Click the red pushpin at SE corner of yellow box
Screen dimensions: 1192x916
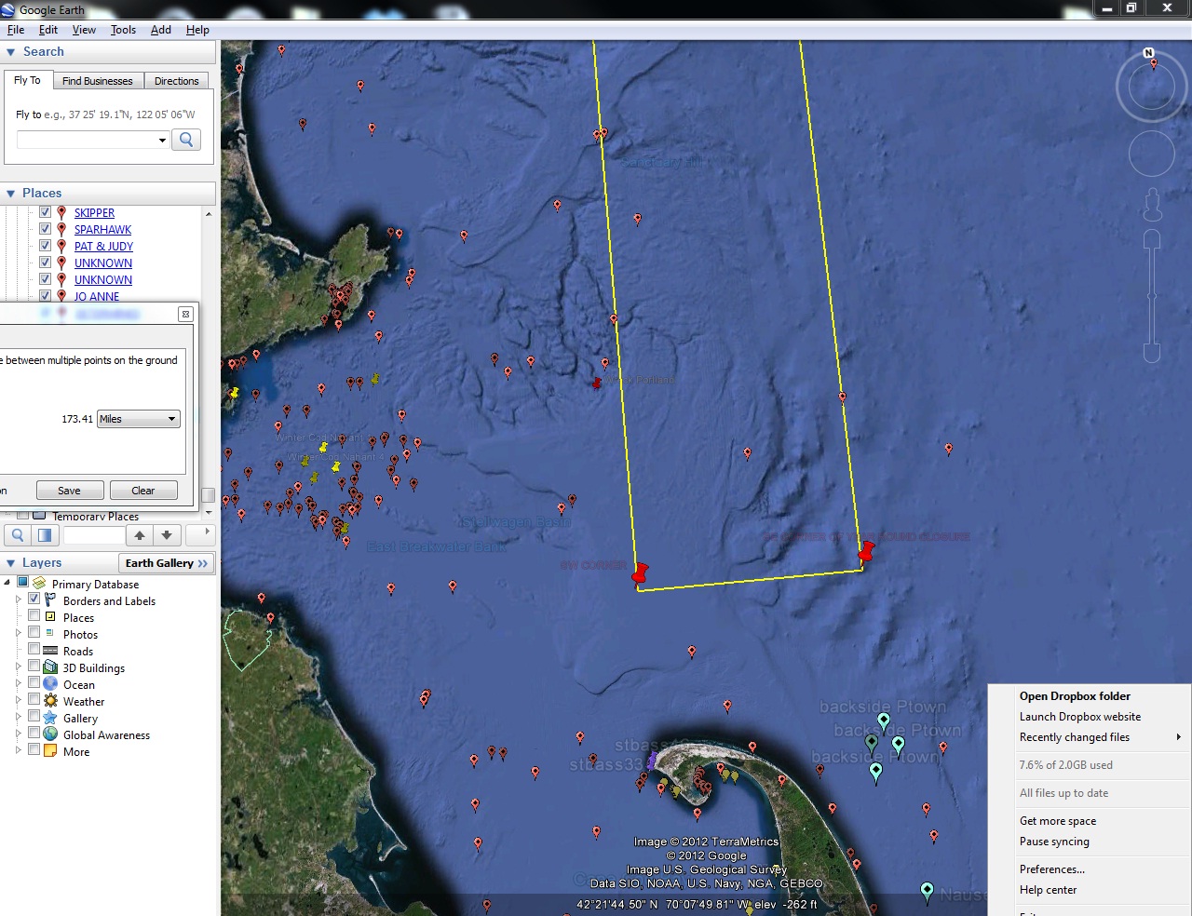(866, 552)
